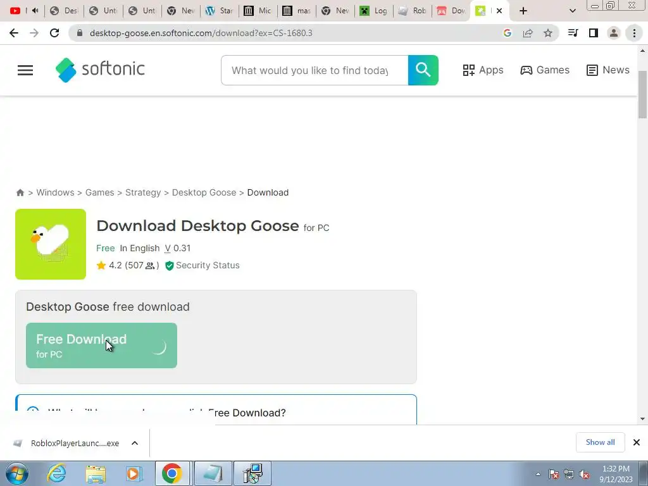
Task: Switch to the 'Log' tab with creeper icon
Action: (x=374, y=11)
